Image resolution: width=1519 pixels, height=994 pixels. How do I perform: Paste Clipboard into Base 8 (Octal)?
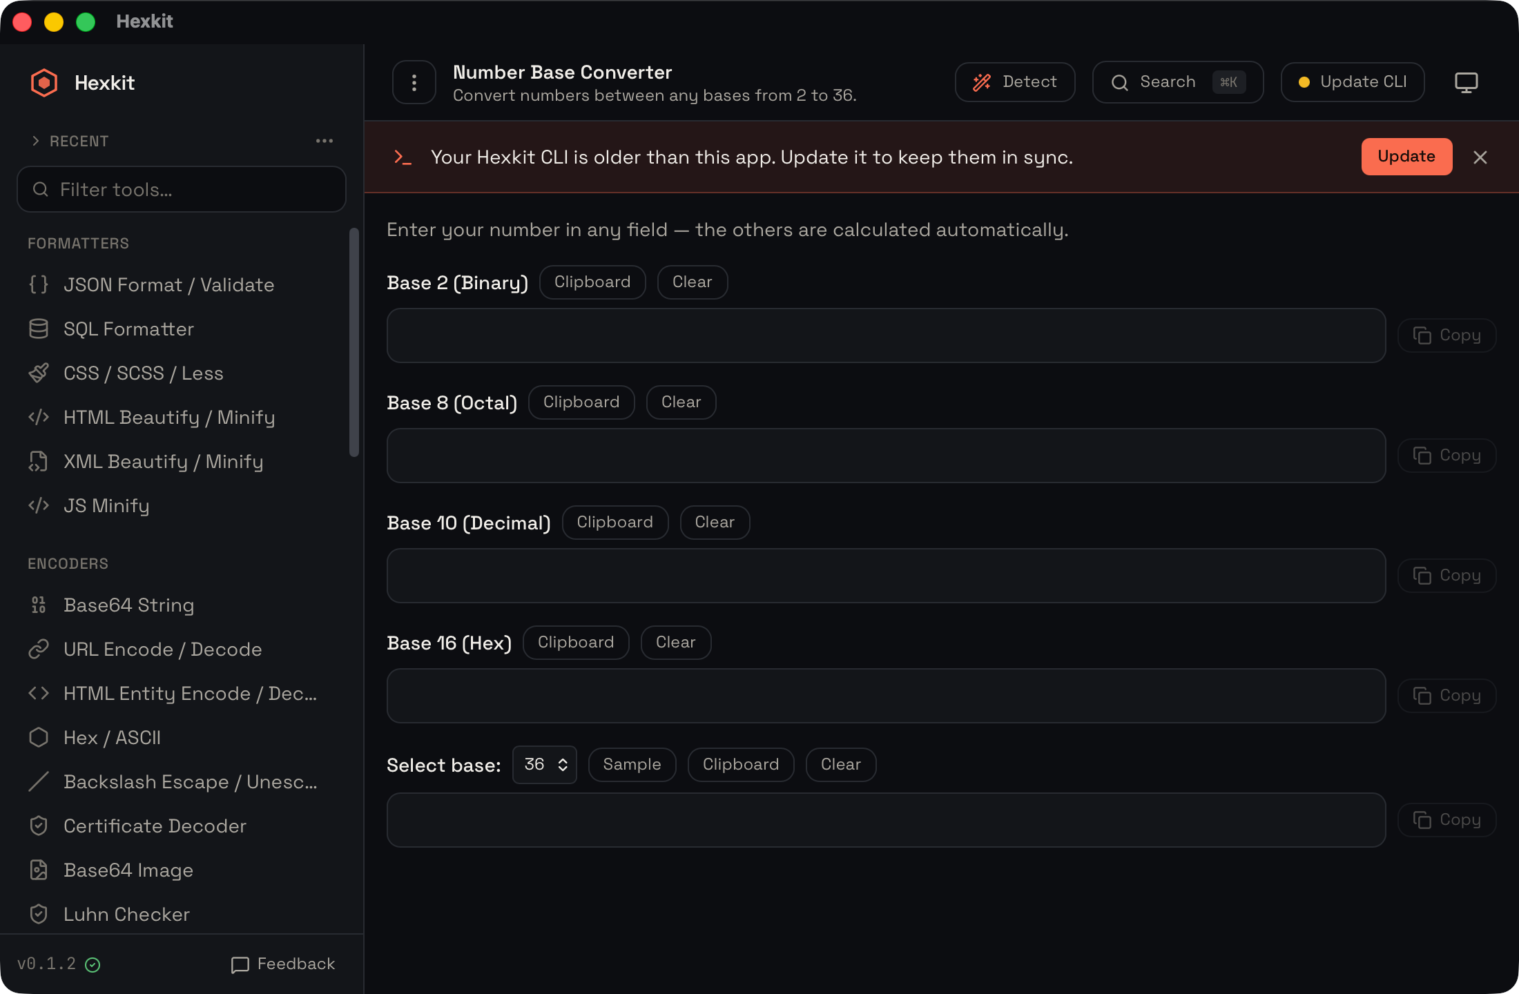pyautogui.click(x=581, y=402)
